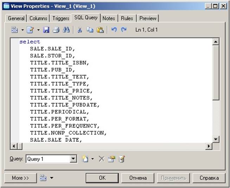Show the Preview tab

pos(148,18)
